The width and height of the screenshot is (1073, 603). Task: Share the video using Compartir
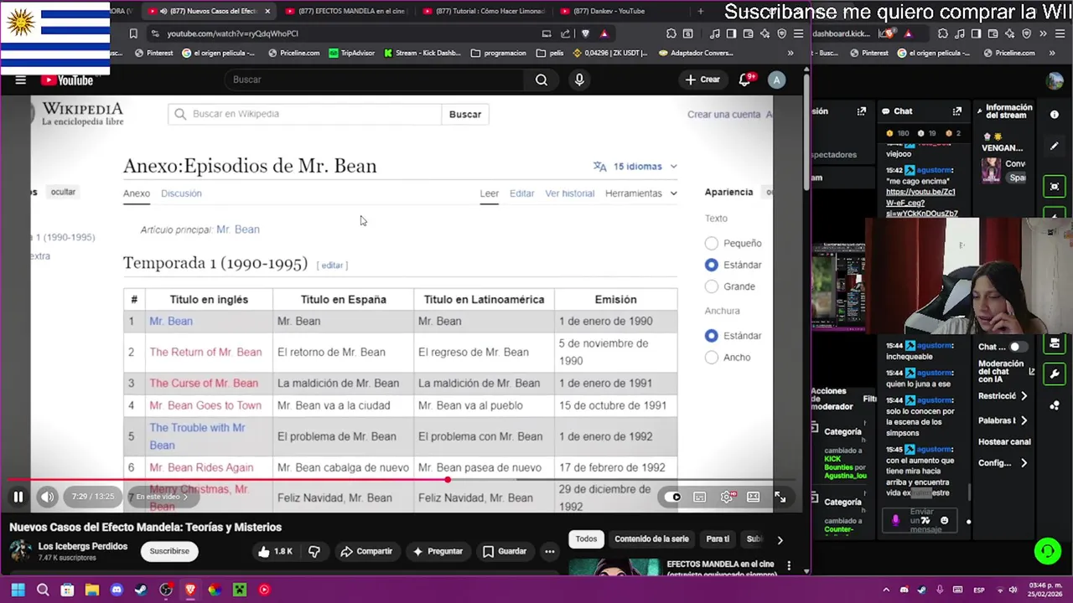(366, 551)
